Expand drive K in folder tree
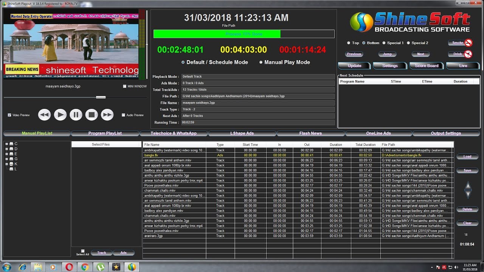 pyautogui.click(x=6, y=164)
